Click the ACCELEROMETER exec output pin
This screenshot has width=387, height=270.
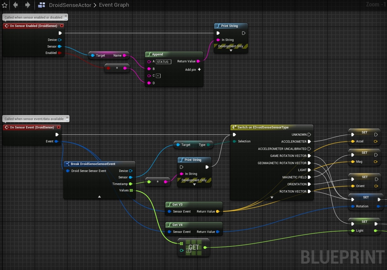point(309,142)
